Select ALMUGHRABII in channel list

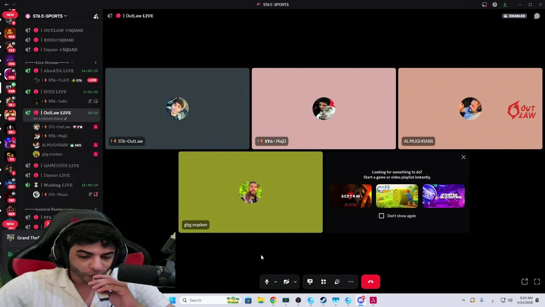click(x=66, y=145)
